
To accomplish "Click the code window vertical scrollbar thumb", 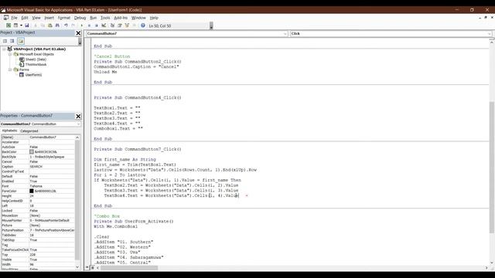I will click(492, 168).
